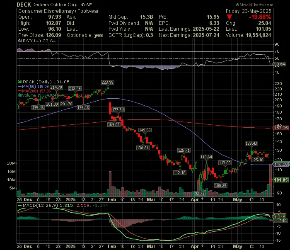Viewport: 290px width, 250px height.
Task: Click the 195.18 price label
Action: point(83,108)
